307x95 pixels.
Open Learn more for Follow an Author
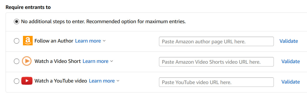(88, 41)
